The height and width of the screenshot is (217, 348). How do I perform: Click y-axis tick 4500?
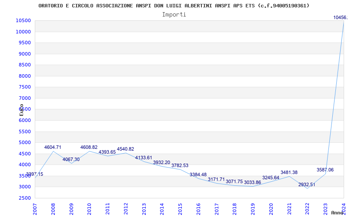(25, 154)
